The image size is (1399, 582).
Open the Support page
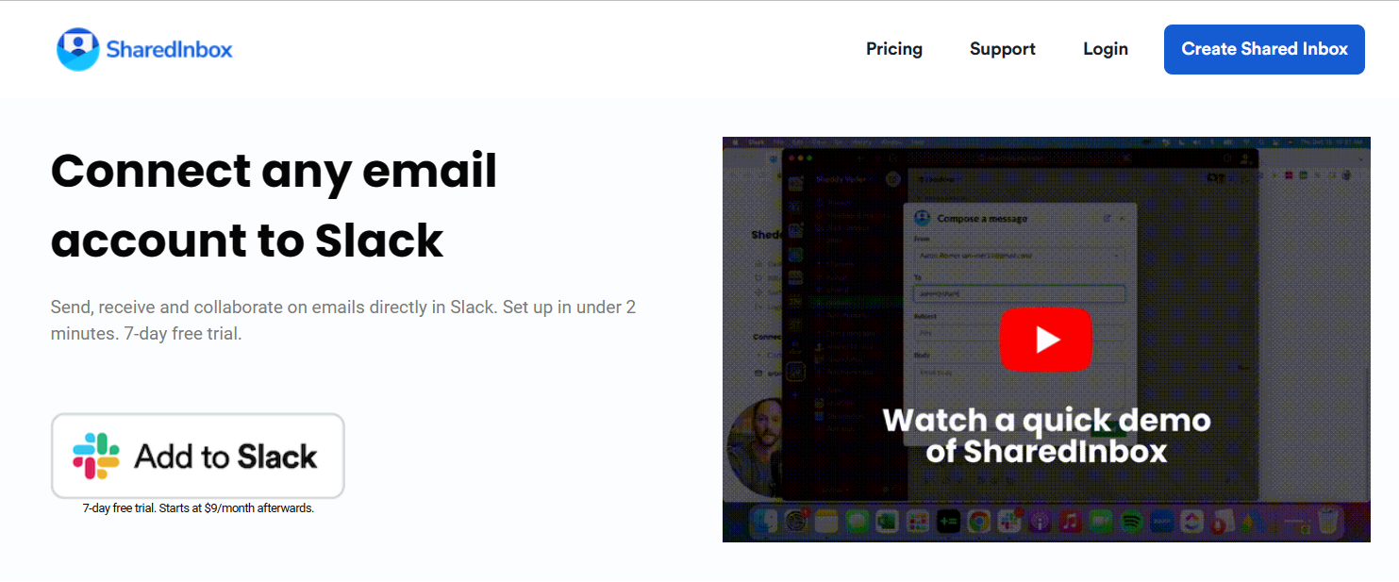[1003, 49]
